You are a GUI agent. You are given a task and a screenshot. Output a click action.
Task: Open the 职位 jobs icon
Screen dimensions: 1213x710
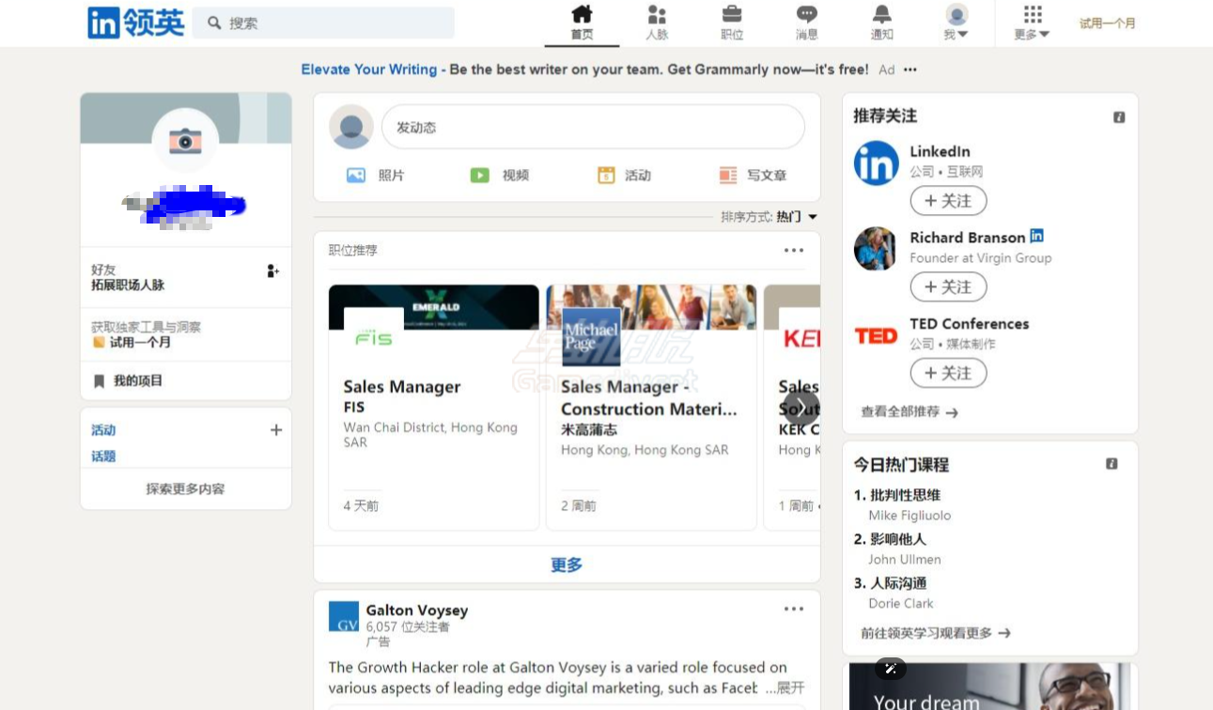pyautogui.click(x=731, y=21)
